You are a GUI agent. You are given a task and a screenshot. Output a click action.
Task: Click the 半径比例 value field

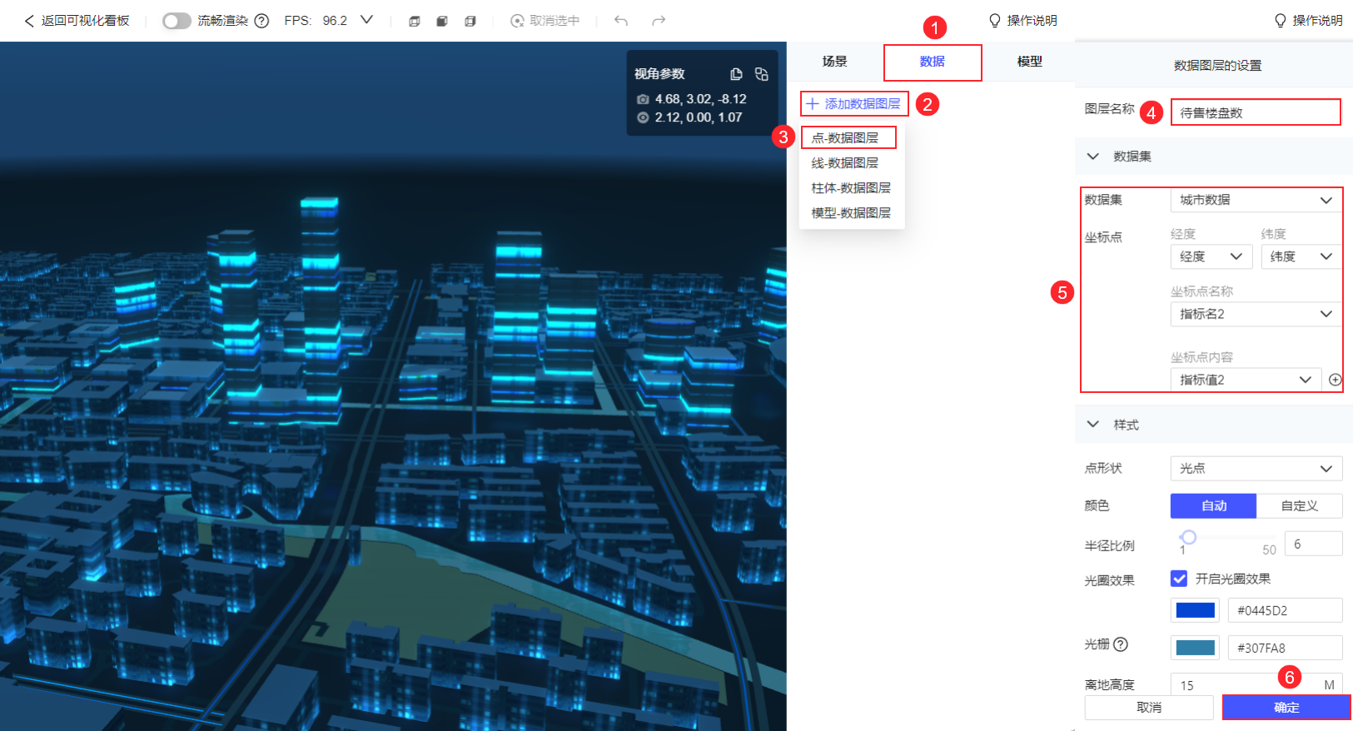(x=1314, y=544)
